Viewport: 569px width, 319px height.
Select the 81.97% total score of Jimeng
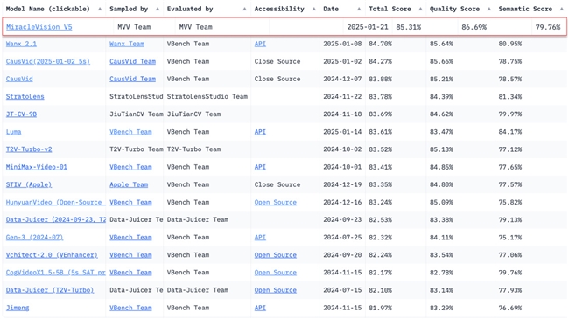[380, 308]
